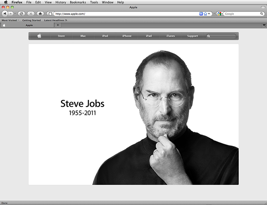Open the back/forward history dropdown arrow
Viewport: 267px width, 205px height.
(15, 14)
